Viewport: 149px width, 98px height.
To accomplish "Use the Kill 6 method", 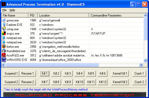I will (x=103, y=73).
